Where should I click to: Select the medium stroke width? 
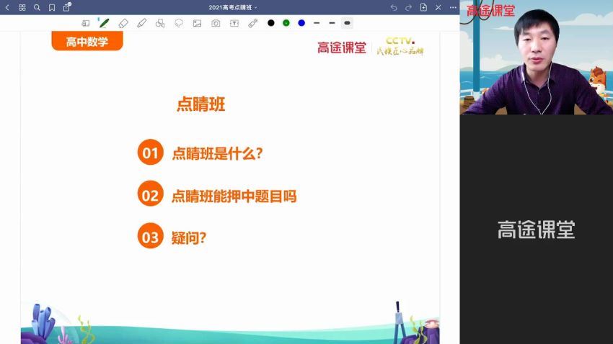[x=332, y=23]
